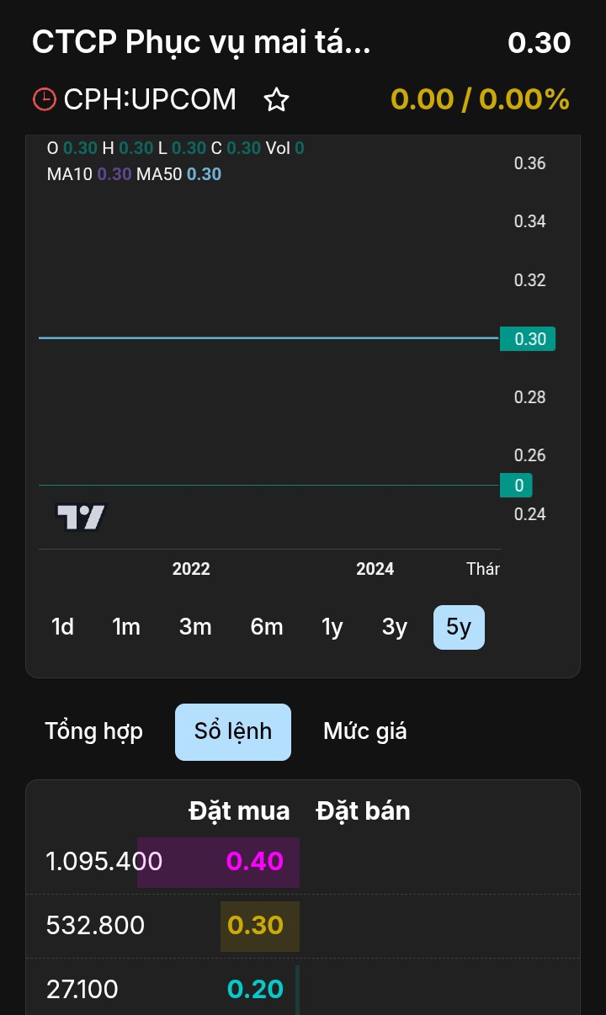The height and width of the screenshot is (1015, 606).
Task: Show the 3y chart range
Action: (395, 627)
